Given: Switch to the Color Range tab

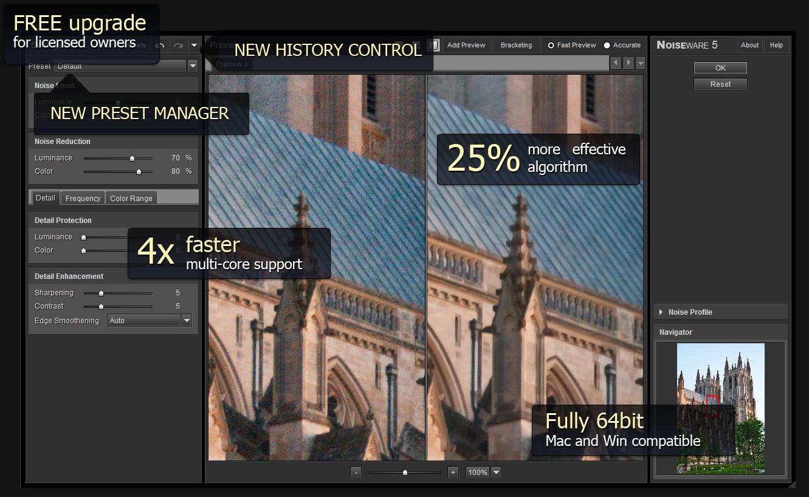Looking at the screenshot, I should (x=131, y=198).
